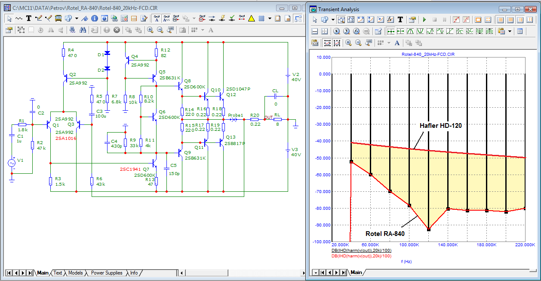The image size is (541, 281).
Task: Click the properties icon in schematic toolbar
Action: pyautogui.click(x=8, y=30)
